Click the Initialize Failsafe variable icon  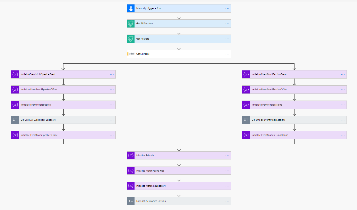(131, 156)
